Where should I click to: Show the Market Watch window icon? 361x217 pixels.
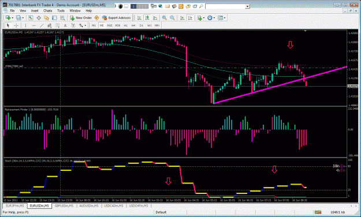[x=31, y=18]
